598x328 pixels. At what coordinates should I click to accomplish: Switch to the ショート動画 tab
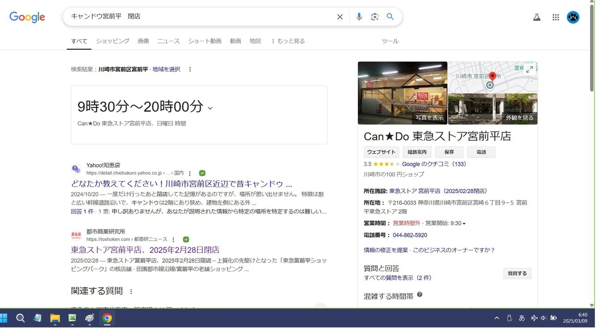pos(205,41)
